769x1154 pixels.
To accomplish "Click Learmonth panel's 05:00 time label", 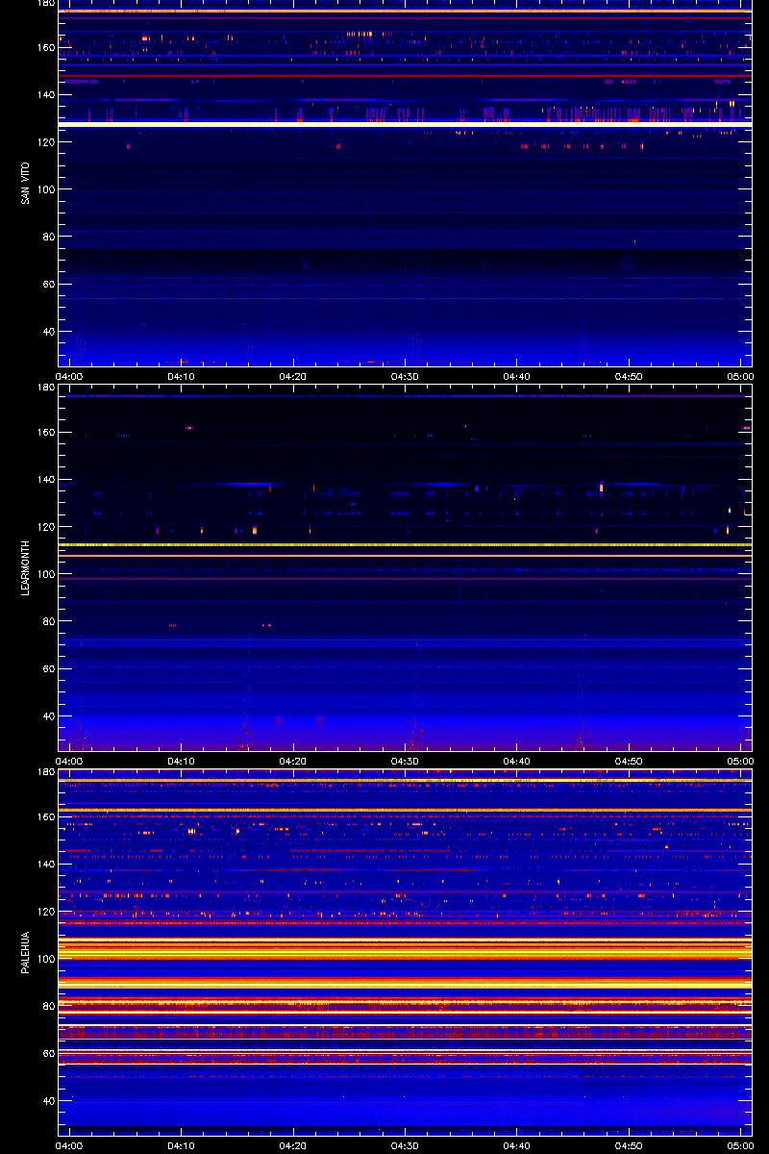I will click(x=739, y=761).
